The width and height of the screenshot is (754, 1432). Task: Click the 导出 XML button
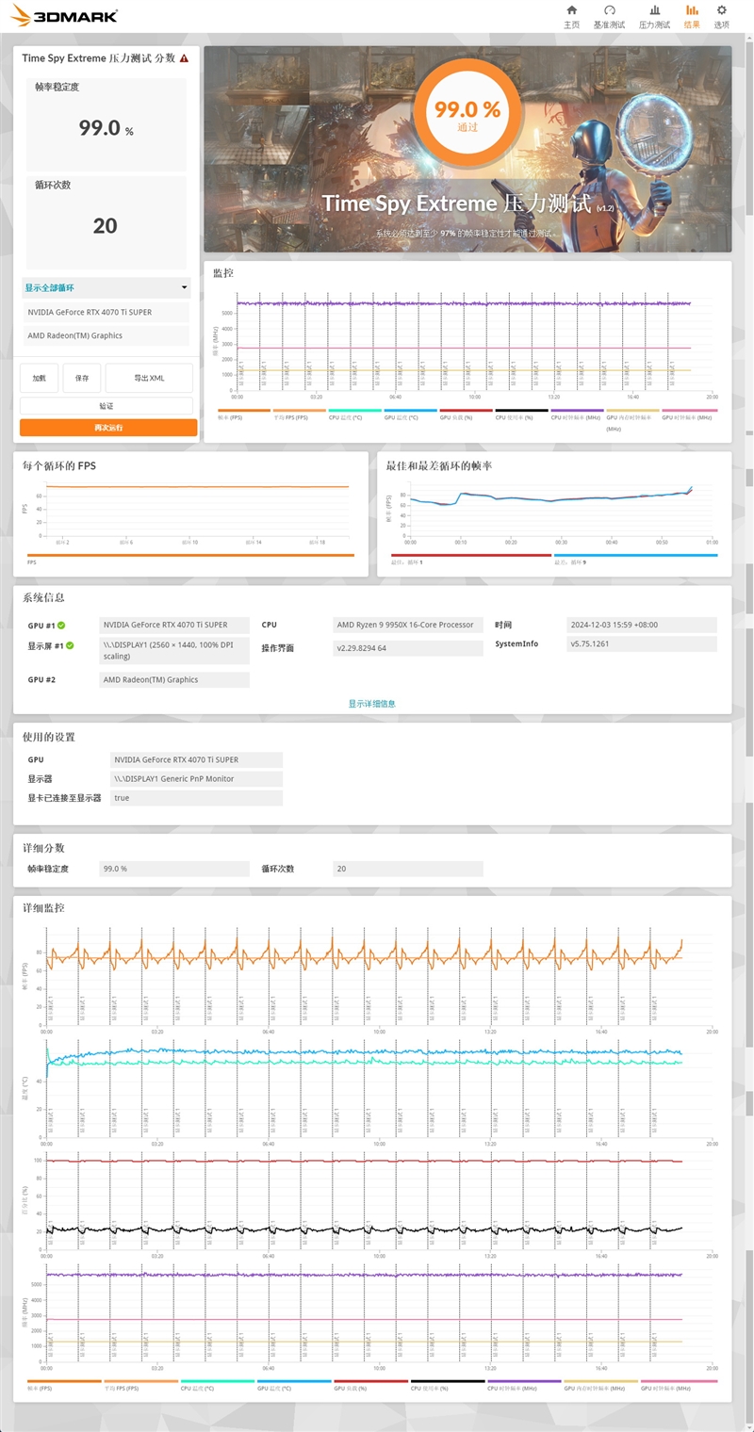[149, 378]
